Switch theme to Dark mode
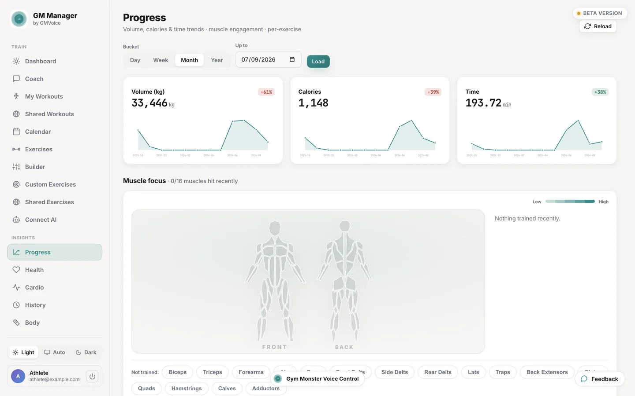Screen dimensions: 635x396 pos(86,352)
